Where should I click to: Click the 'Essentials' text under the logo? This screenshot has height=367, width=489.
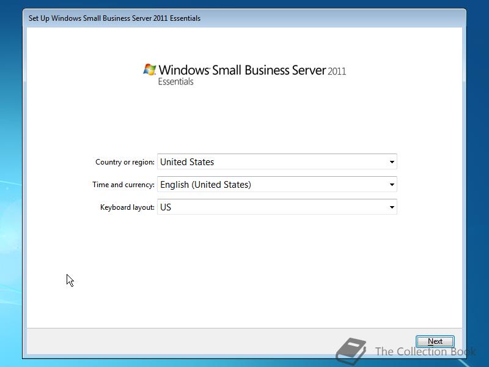(x=175, y=82)
